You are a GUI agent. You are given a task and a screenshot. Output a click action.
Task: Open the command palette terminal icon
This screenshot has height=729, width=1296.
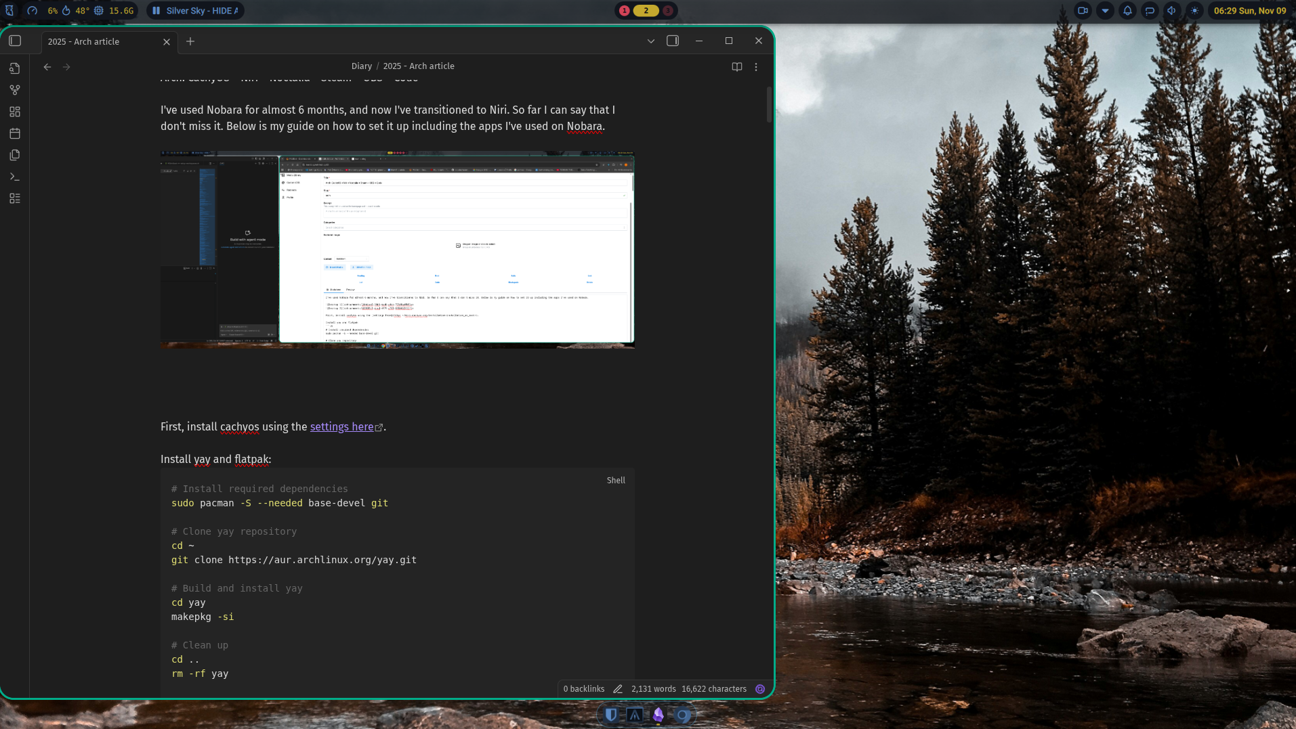pyautogui.click(x=15, y=177)
